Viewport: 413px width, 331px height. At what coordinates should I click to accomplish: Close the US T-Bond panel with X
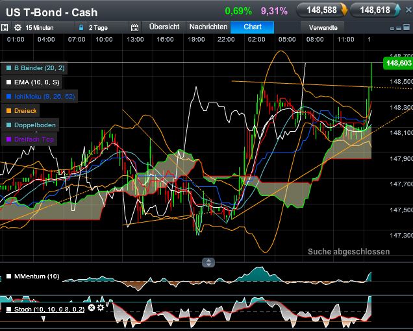click(x=408, y=10)
